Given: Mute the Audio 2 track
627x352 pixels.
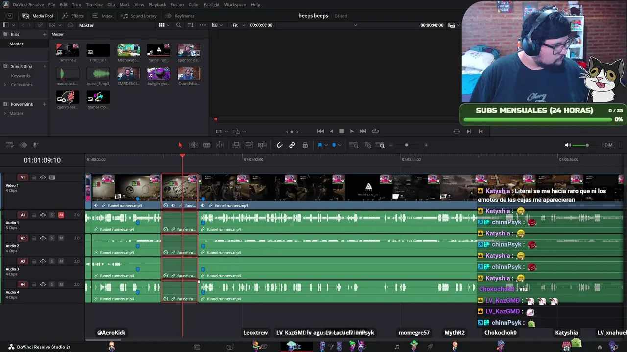Looking at the screenshot, I should (x=61, y=238).
